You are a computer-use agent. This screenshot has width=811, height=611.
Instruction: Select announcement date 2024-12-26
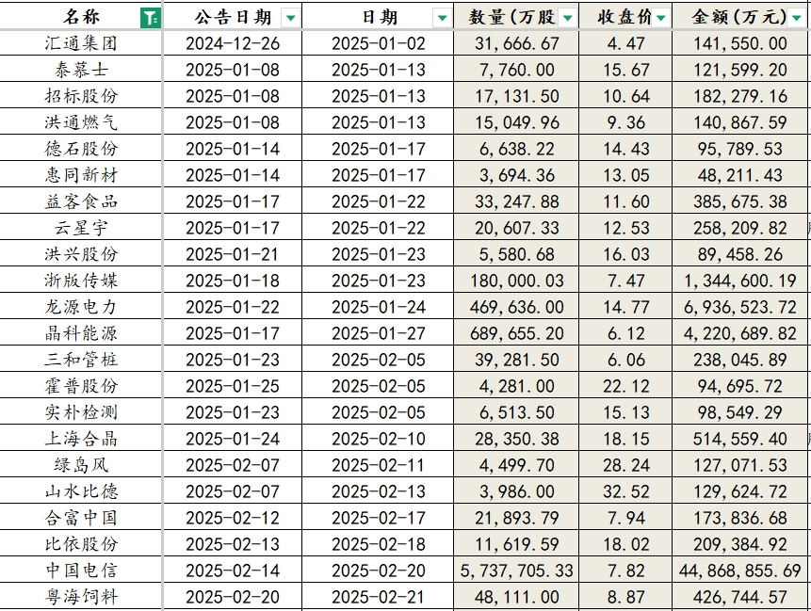coord(233,43)
